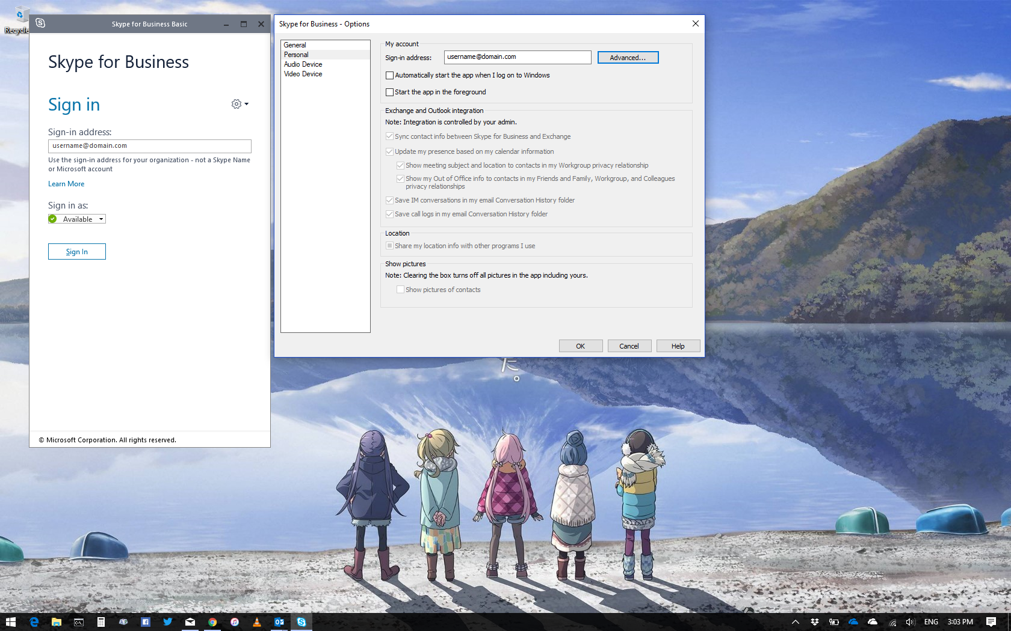Screen dimensions: 1011x631
Task: Enable automatically start the app with Windows
Action: tap(389, 75)
